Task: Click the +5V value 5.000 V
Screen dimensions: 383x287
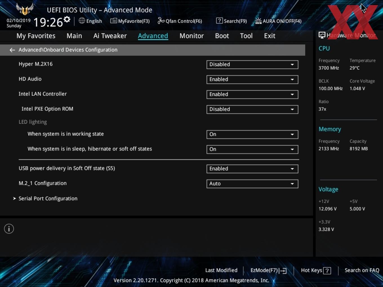Action: point(357,209)
